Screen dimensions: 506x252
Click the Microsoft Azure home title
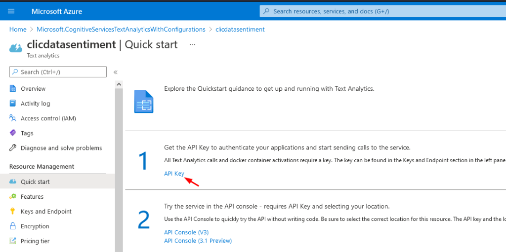click(x=57, y=12)
